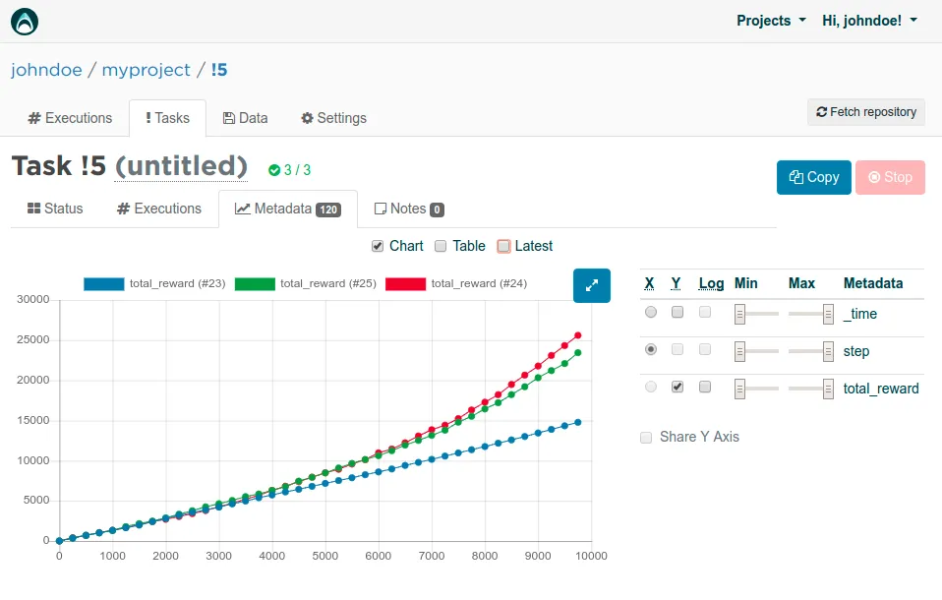
Task: Uncheck the Chart checkbox
Action: coord(378,246)
